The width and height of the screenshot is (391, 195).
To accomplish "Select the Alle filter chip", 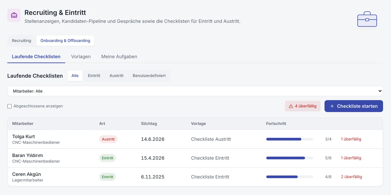I will coord(75,76).
